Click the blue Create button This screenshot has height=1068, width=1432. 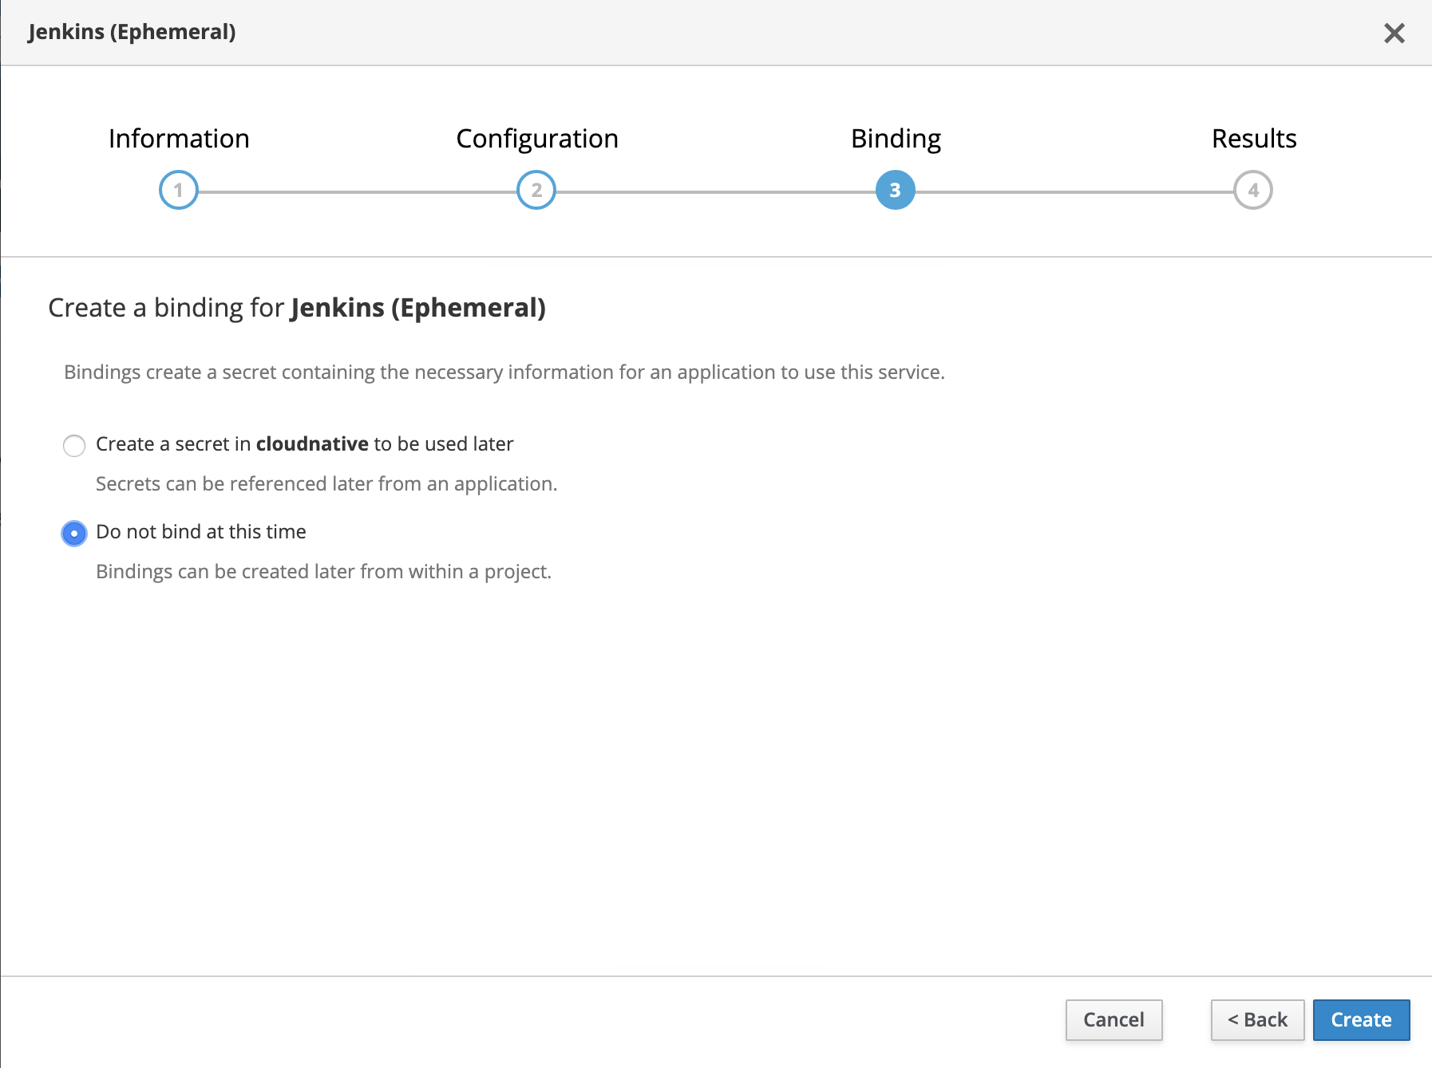click(x=1361, y=1020)
